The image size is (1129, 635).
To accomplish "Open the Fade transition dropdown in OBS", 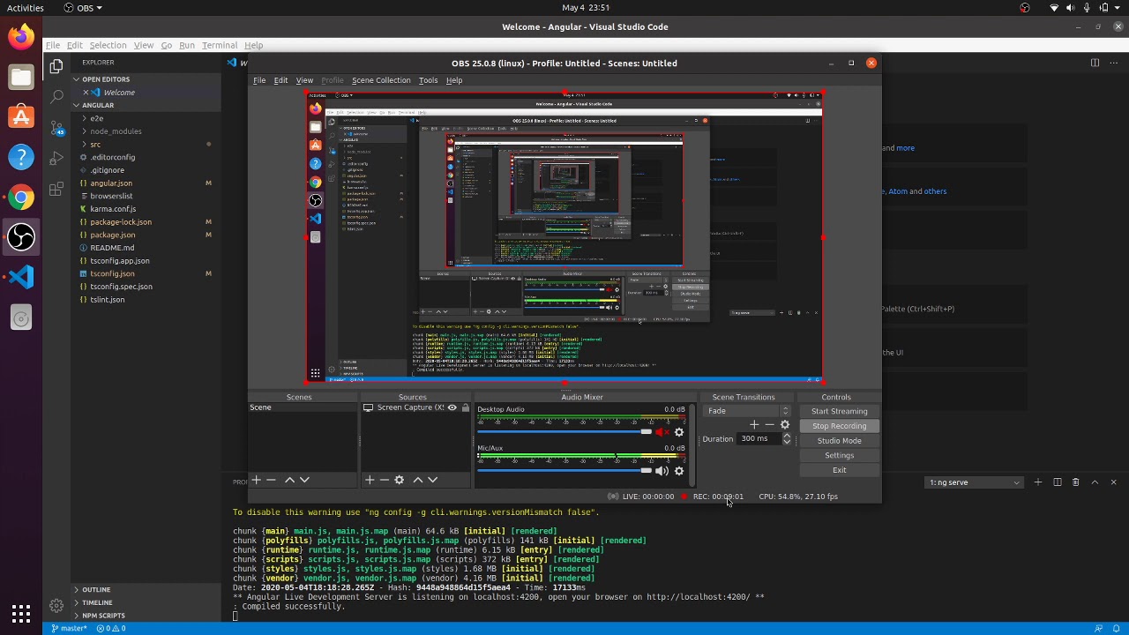I will [748, 411].
